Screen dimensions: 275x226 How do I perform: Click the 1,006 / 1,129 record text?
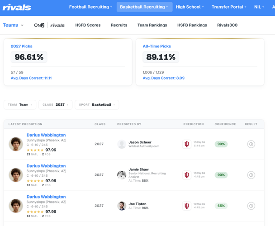153,72
